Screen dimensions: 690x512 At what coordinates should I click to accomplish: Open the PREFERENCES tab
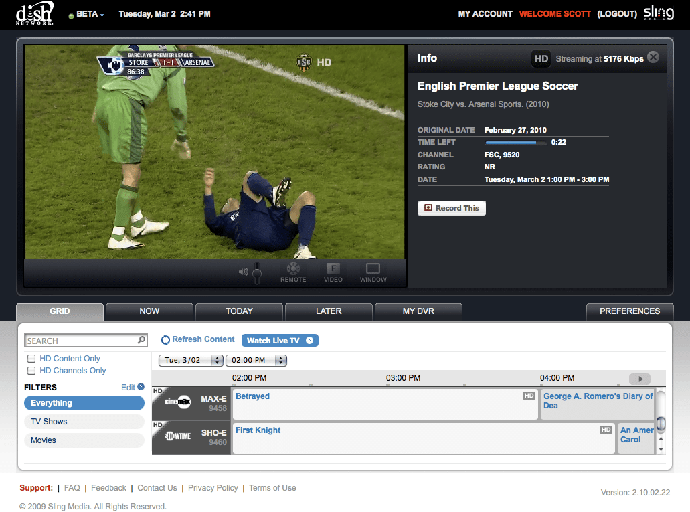(630, 311)
